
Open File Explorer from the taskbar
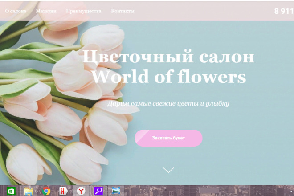point(29,191)
